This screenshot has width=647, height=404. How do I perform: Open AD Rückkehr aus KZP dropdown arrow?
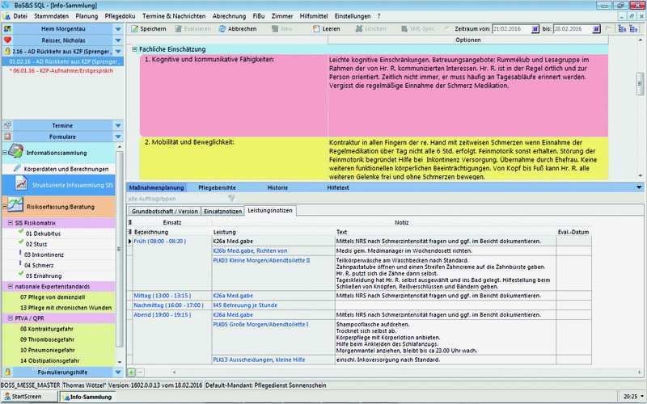pyautogui.click(x=118, y=52)
